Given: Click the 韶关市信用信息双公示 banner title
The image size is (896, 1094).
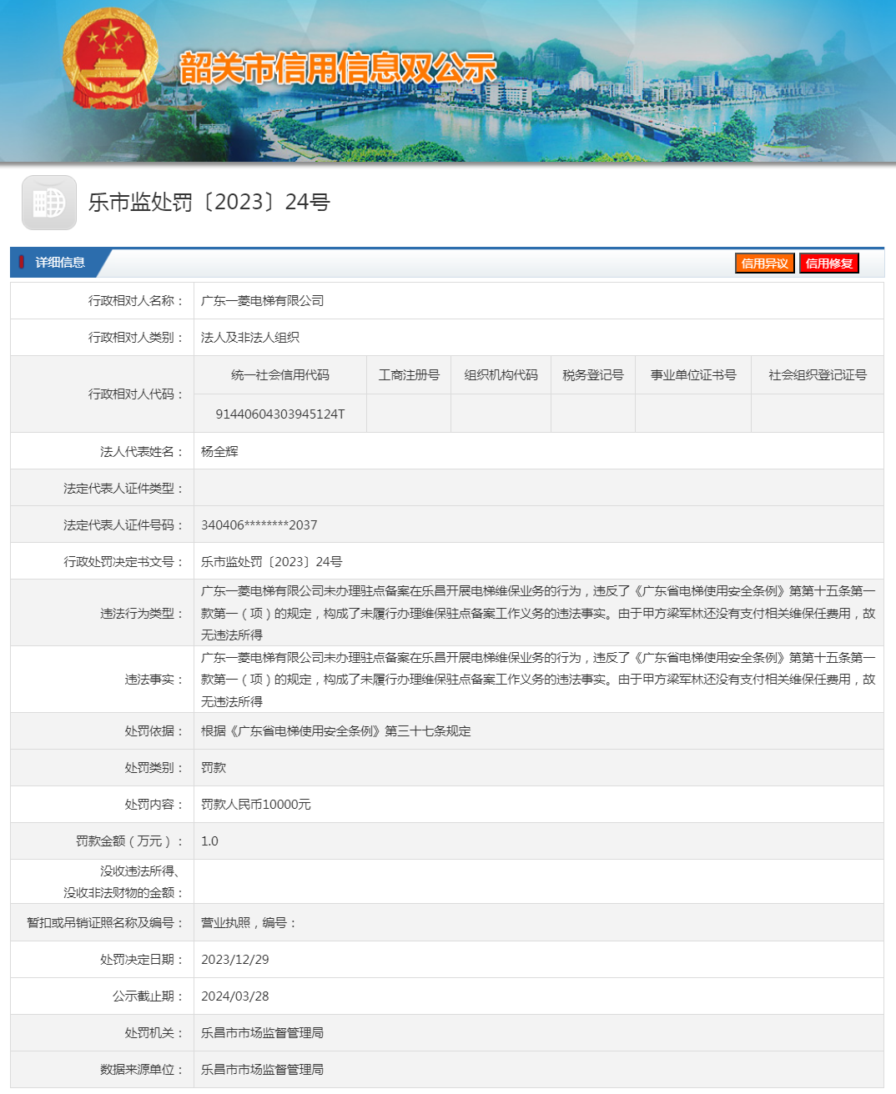Looking at the screenshot, I should click(x=338, y=68).
